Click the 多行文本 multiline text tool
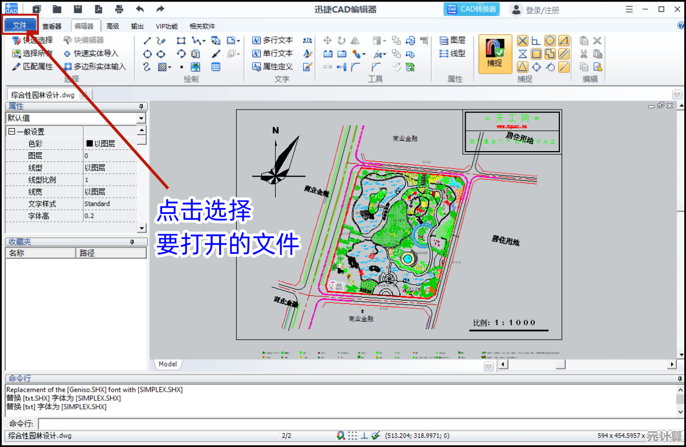Viewport: 686px width, 447px height. 272,40
